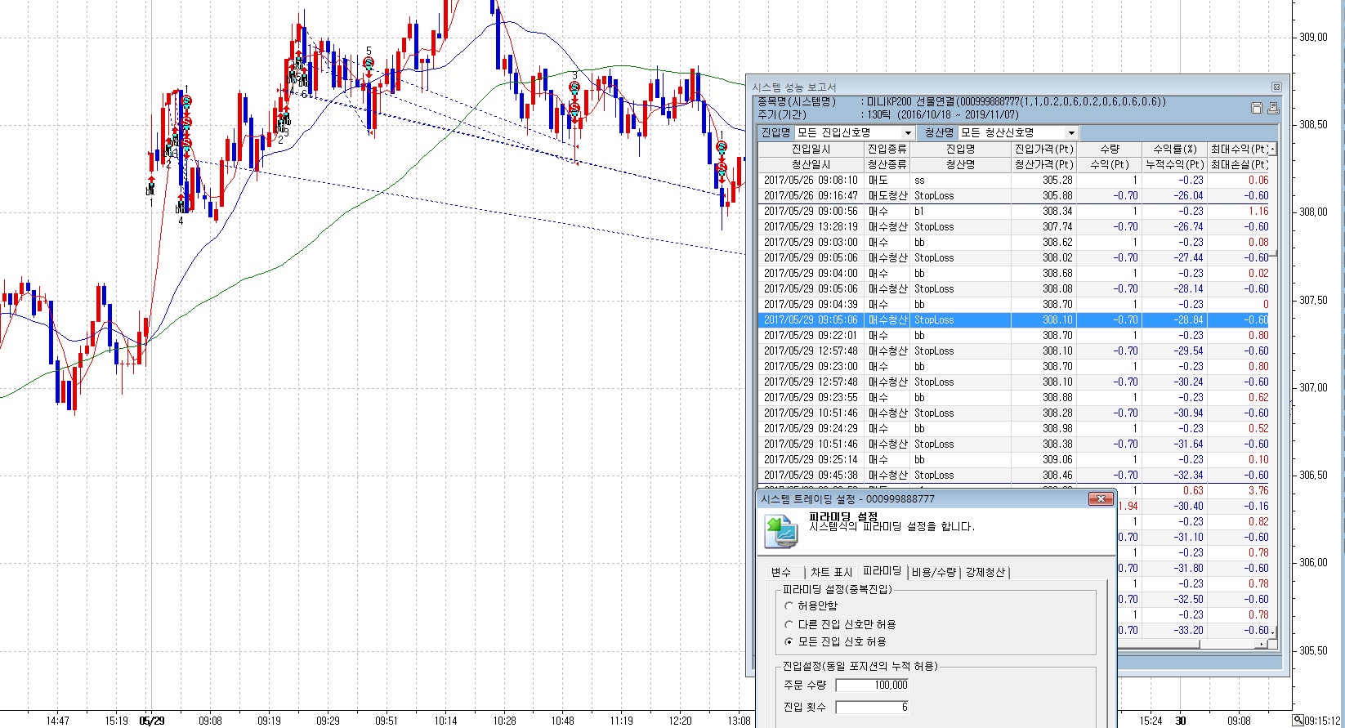1345x728 pixels.
Task: Open the 진입명 dropdown list
Action: (x=907, y=133)
